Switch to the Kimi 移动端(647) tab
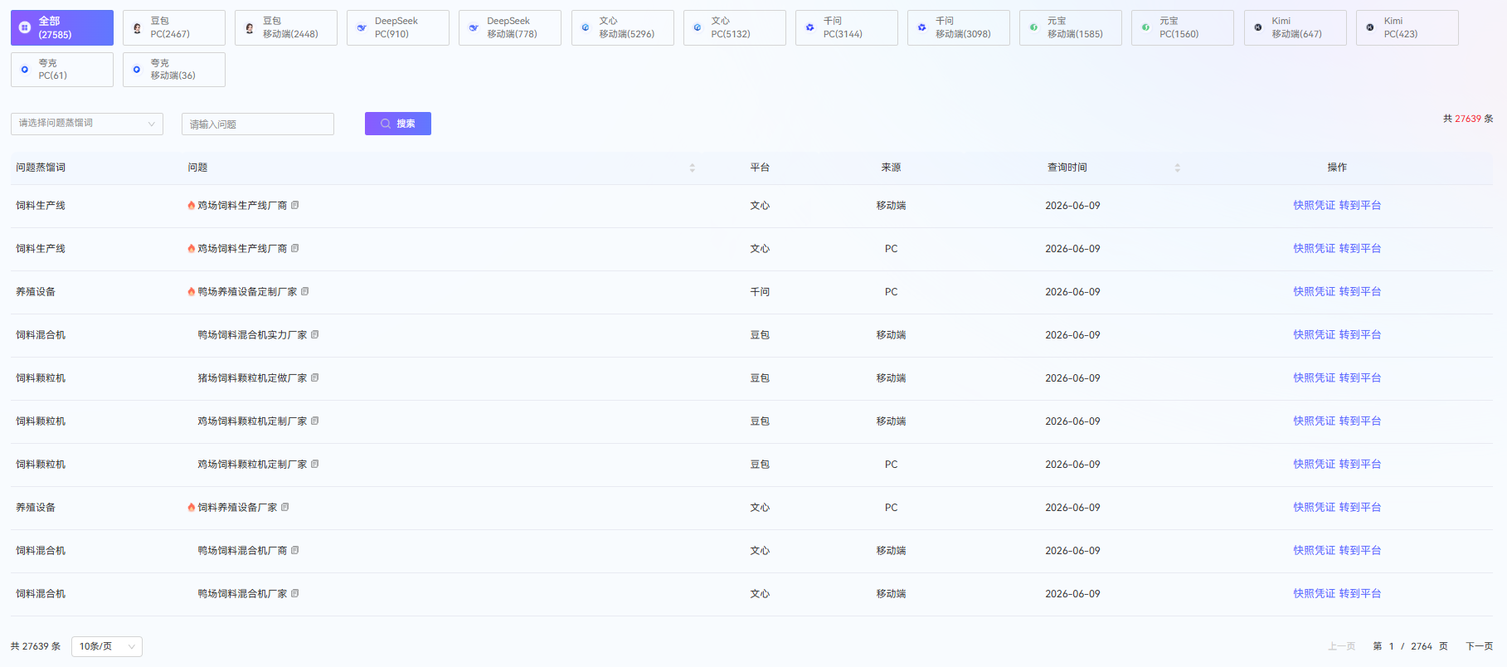 click(x=1296, y=27)
